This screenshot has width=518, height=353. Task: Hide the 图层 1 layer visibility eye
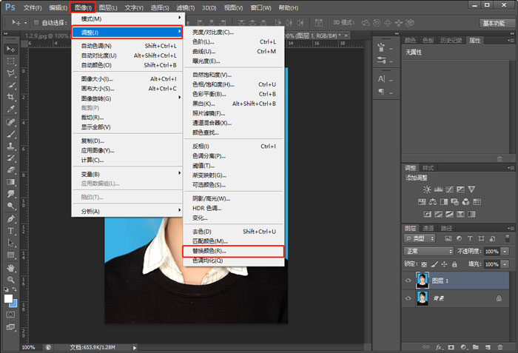[x=408, y=280]
